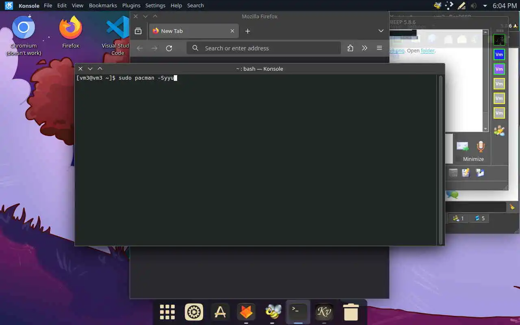Select the blue Vm user in BeeBEEP
This screenshot has width=520, height=325.
click(499, 54)
